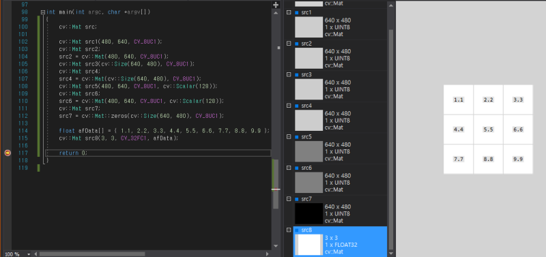Click the Image Watch list scroll up arrow
The height and width of the screenshot is (257, 546).
click(x=391, y=5)
